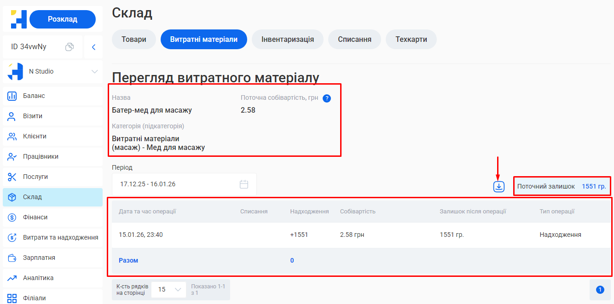
Task: Switch to the Інвентаризація tab
Action: pyautogui.click(x=288, y=40)
